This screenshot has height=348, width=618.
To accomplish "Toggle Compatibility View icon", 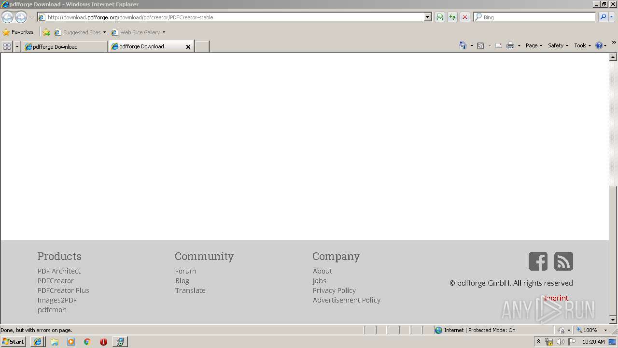I will click(x=440, y=17).
